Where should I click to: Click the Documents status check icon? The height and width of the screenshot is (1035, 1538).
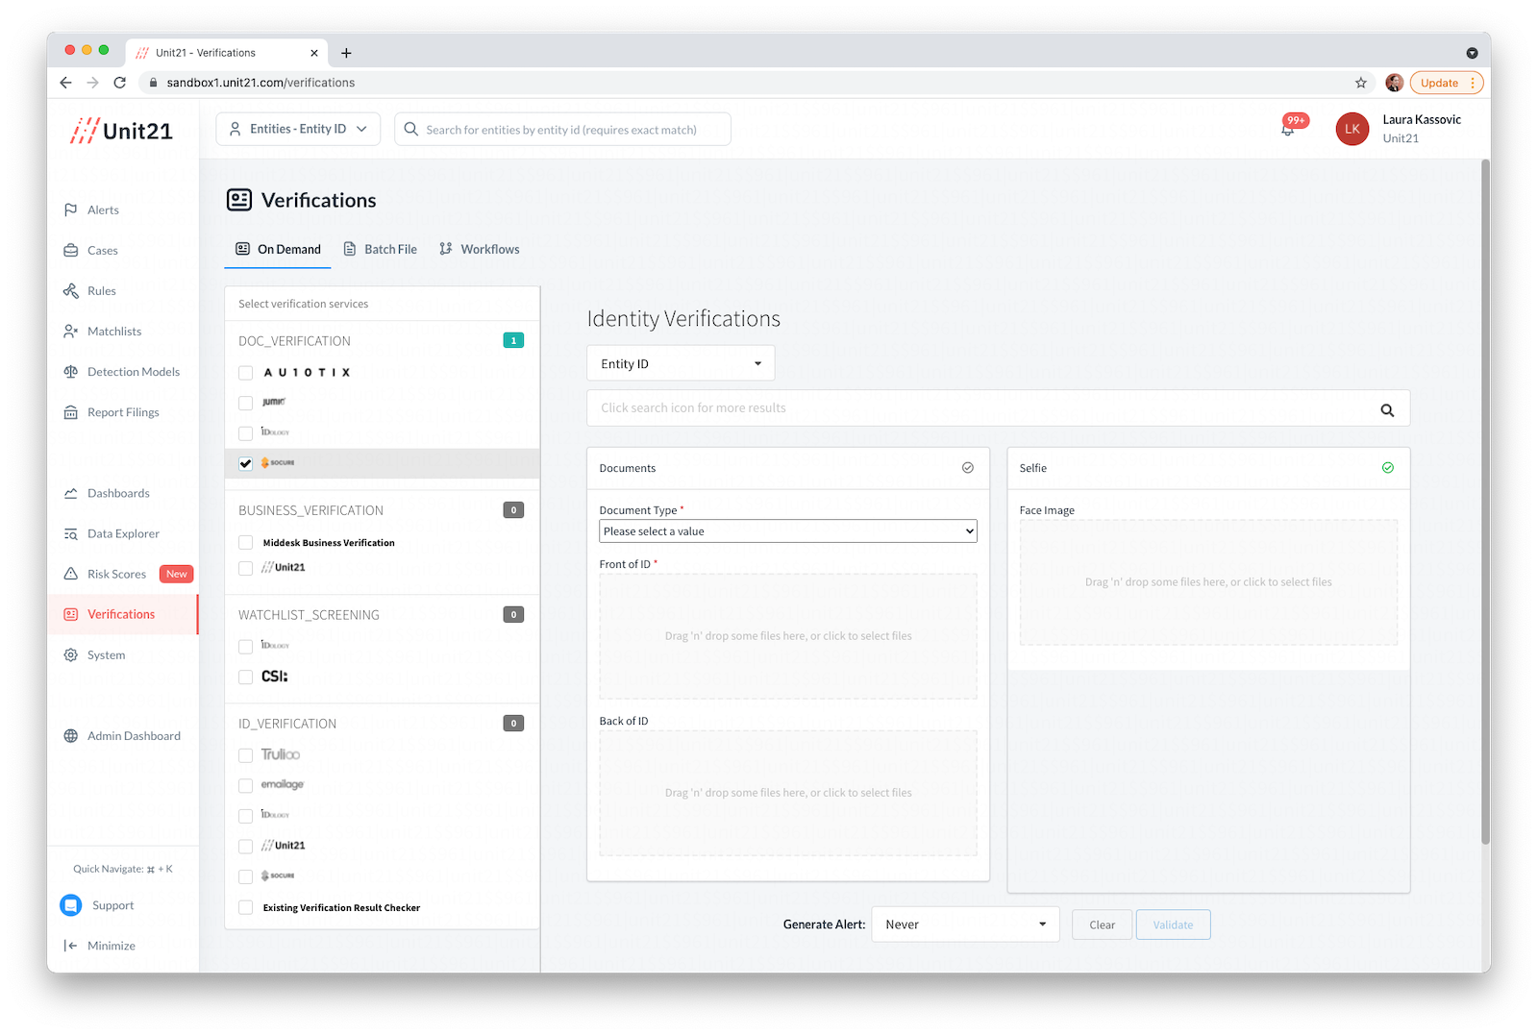point(968,468)
